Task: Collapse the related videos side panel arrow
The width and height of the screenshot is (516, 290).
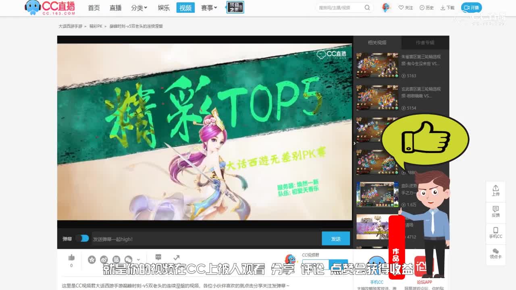Action: 355,143
